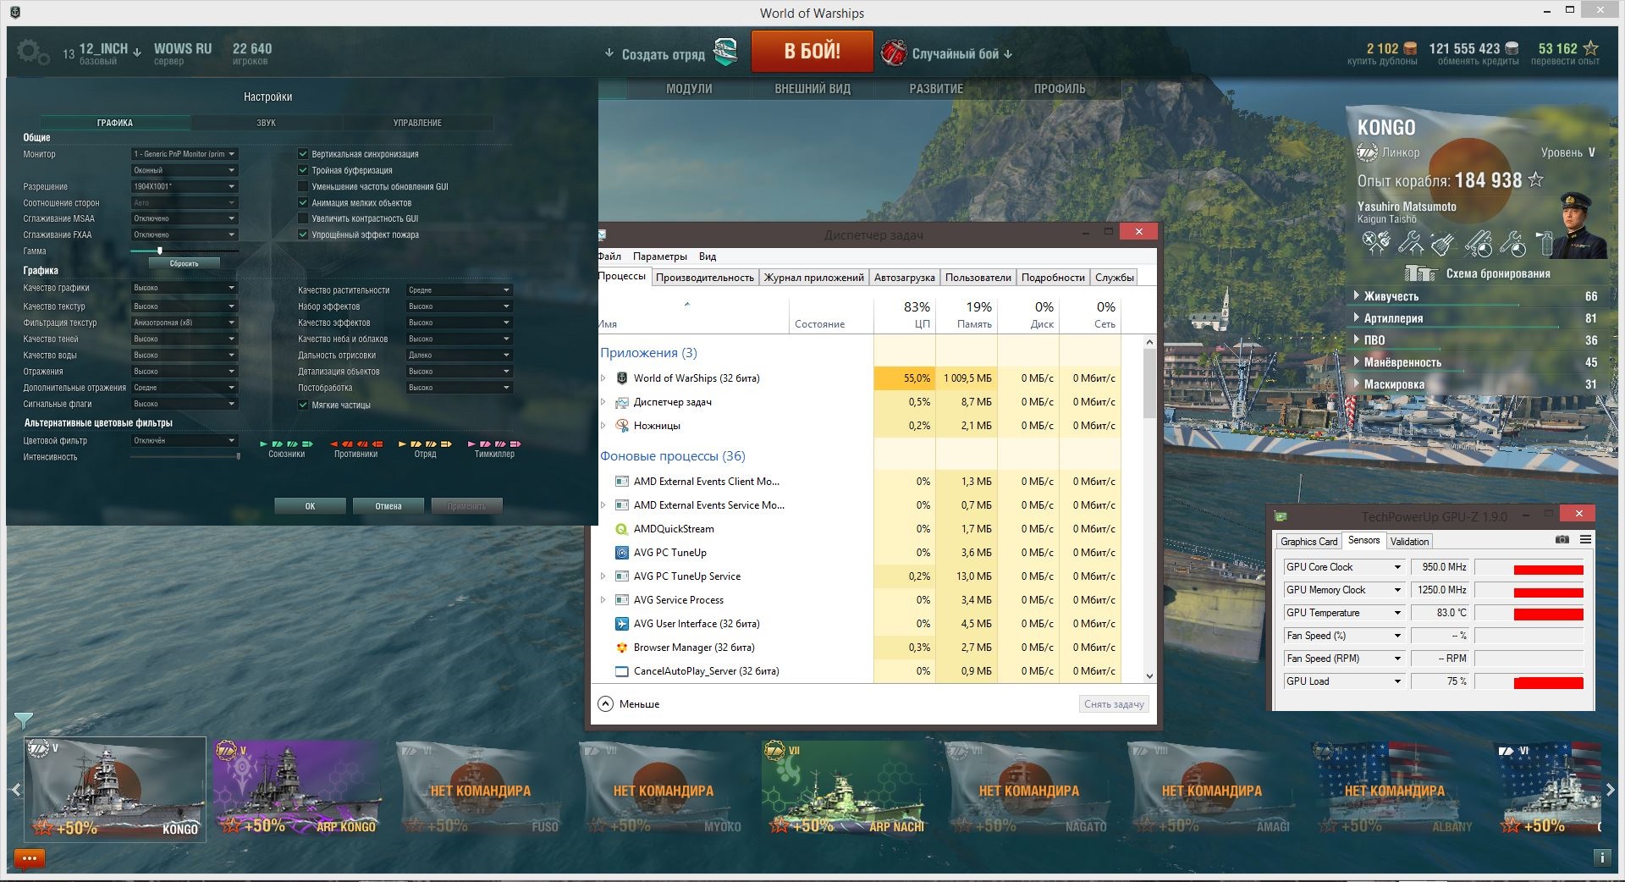The height and width of the screenshot is (882, 1625).
Task: Click the free experience star icon
Action: pos(1591,48)
